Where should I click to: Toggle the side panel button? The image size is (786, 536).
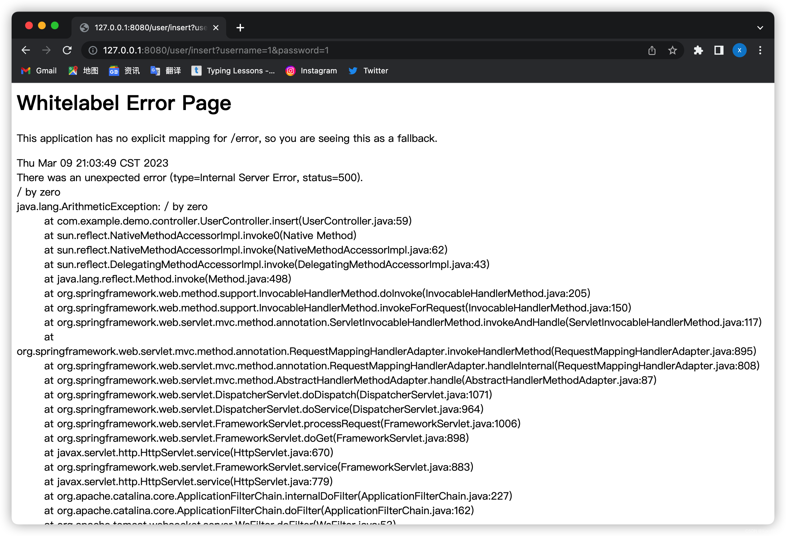(719, 50)
